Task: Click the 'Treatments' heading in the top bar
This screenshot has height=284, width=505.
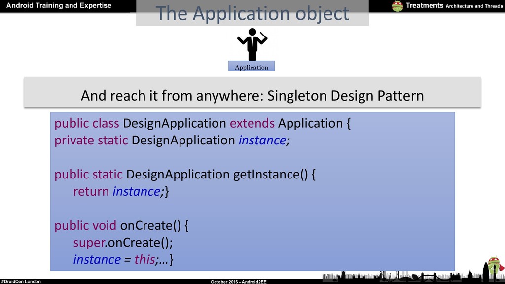Action: (x=425, y=5)
